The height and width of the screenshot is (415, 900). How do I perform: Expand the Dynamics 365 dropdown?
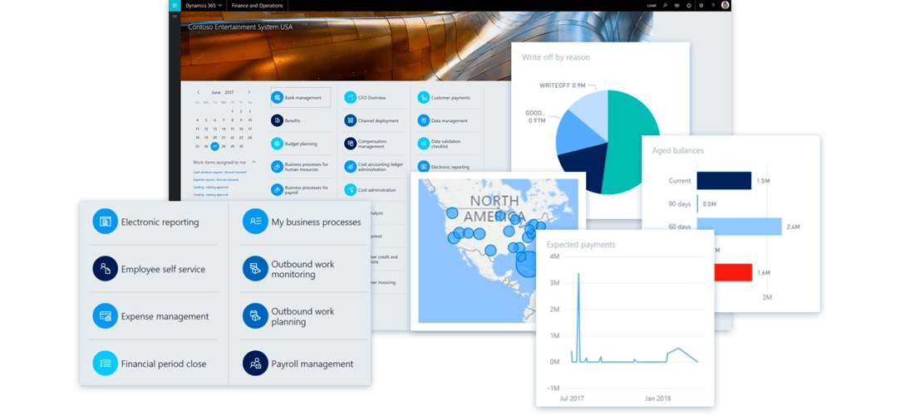coord(204,5)
